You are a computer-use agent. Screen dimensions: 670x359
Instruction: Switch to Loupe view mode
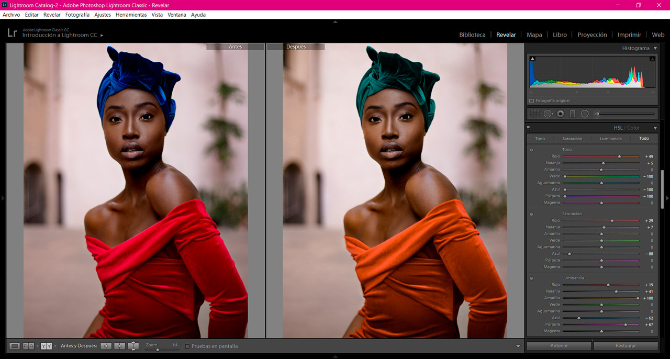coord(14,346)
